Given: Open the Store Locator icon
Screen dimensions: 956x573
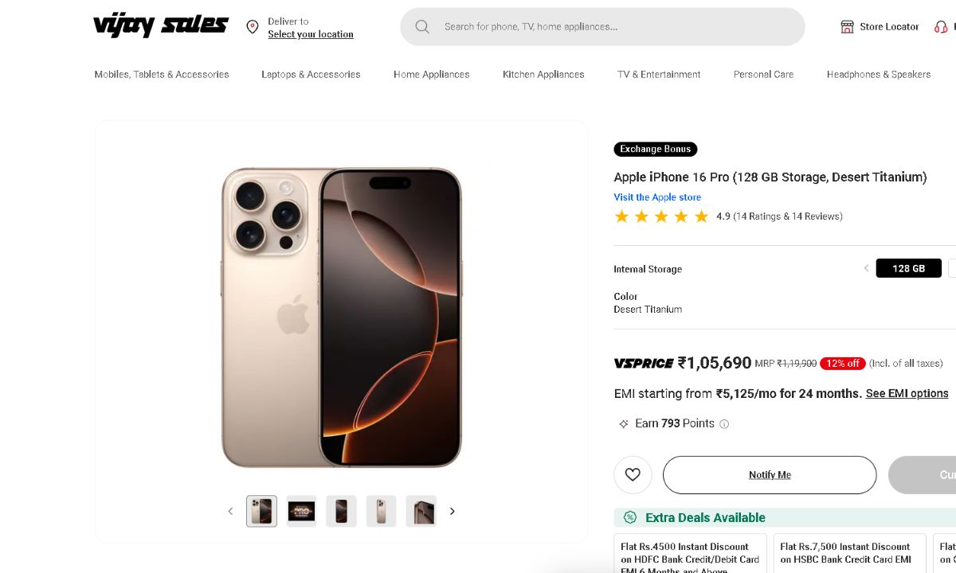Looking at the screenshot, I should pyautogui.click(x=847, y=27).
